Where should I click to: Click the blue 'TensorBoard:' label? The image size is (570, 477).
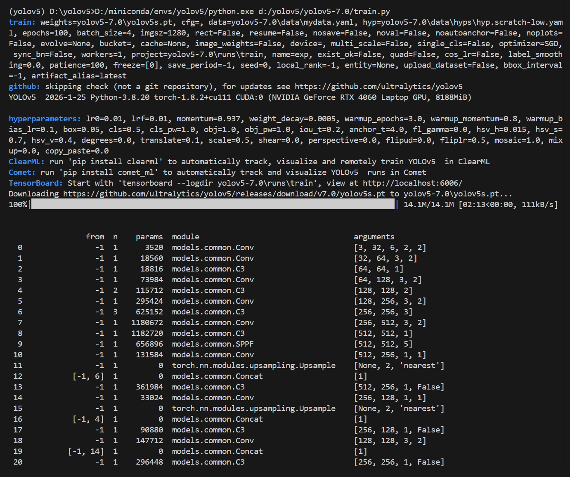point(36,183)
